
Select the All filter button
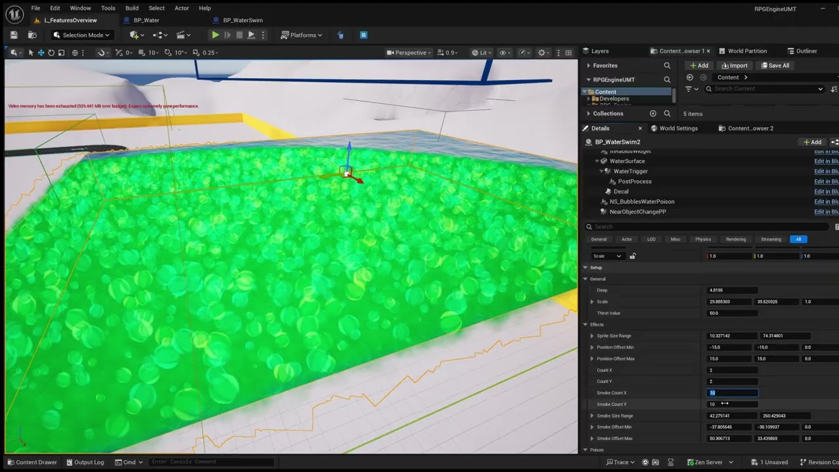(x=798, y=239)
